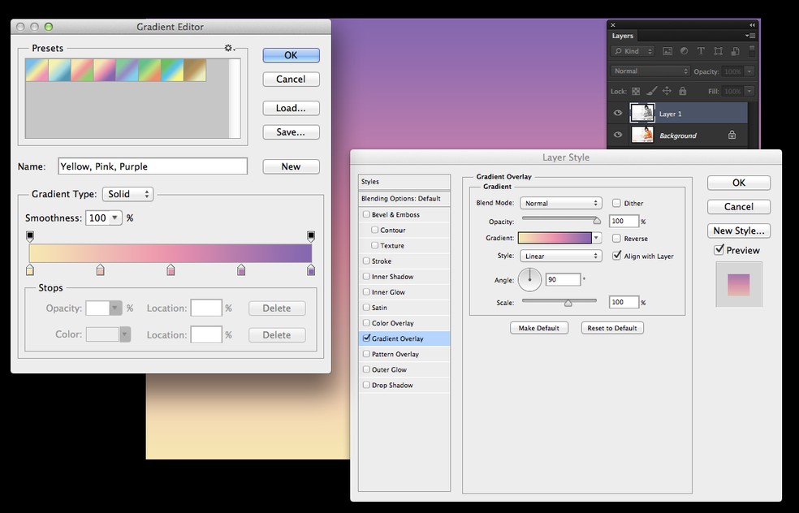
Task: Click the Scale slider handle
Action: coord(568,303)
